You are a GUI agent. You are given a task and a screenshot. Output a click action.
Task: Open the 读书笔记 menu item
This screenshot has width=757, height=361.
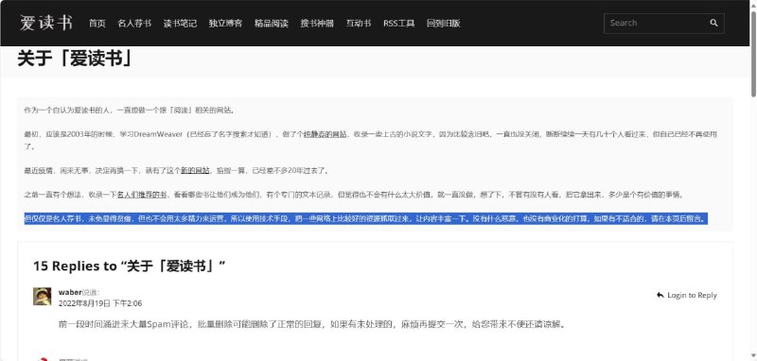point(180,23)
